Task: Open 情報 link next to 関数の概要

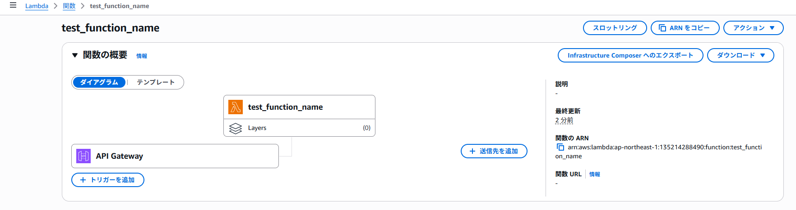Action: (142, 56)
